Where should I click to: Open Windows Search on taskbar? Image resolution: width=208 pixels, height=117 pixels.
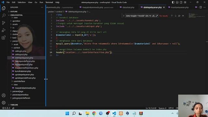pos(74,113)
